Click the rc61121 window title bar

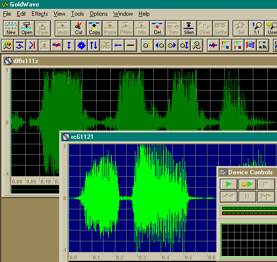[169, 137]
